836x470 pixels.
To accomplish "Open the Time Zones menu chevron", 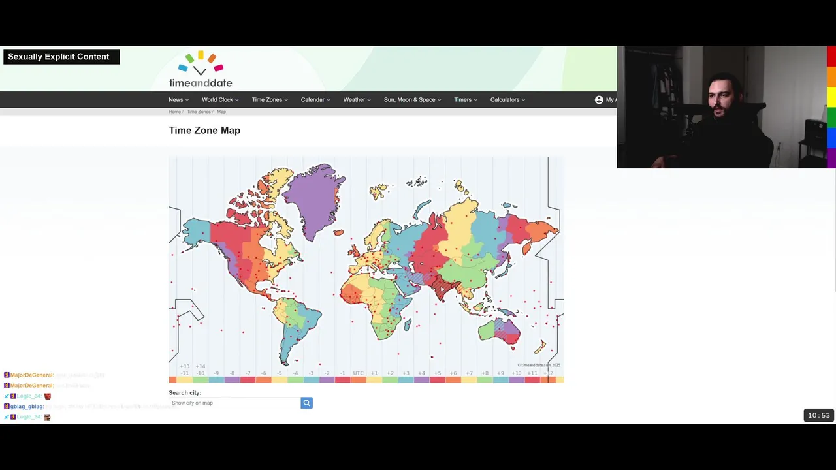I will 286,100.
